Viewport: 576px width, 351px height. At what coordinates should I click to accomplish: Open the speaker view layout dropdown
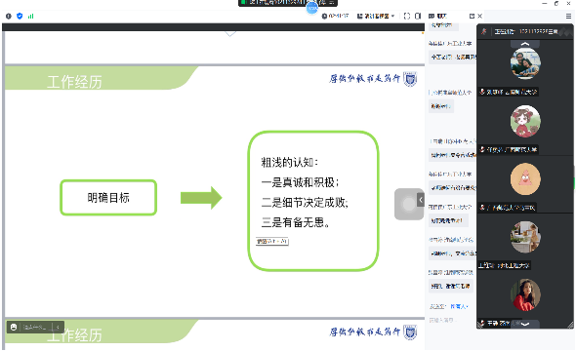pos(376,16)
